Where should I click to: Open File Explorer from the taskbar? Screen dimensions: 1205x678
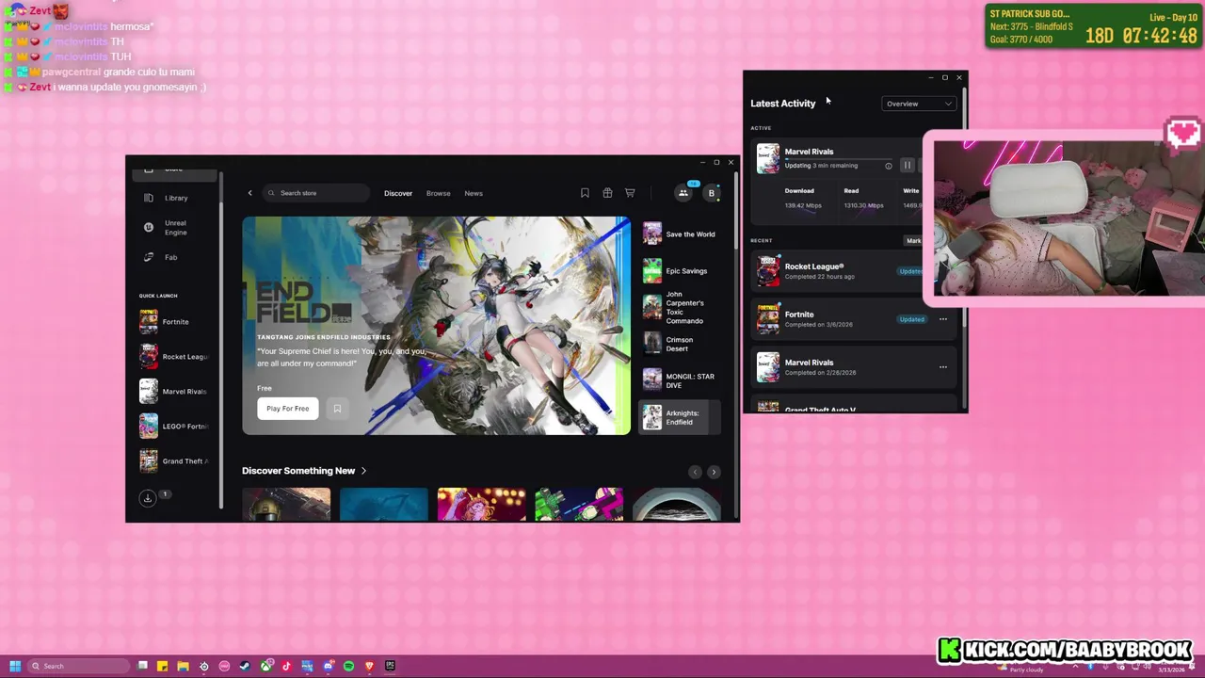click(x=183, y=667)
